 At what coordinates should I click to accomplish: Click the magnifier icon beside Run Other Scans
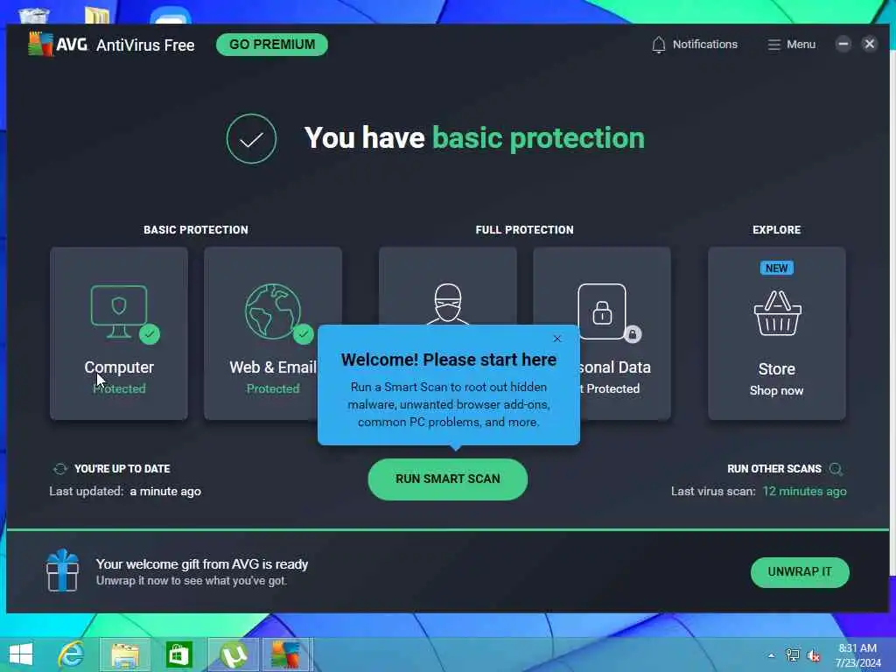pyautogui.click(x=836, y=469)
